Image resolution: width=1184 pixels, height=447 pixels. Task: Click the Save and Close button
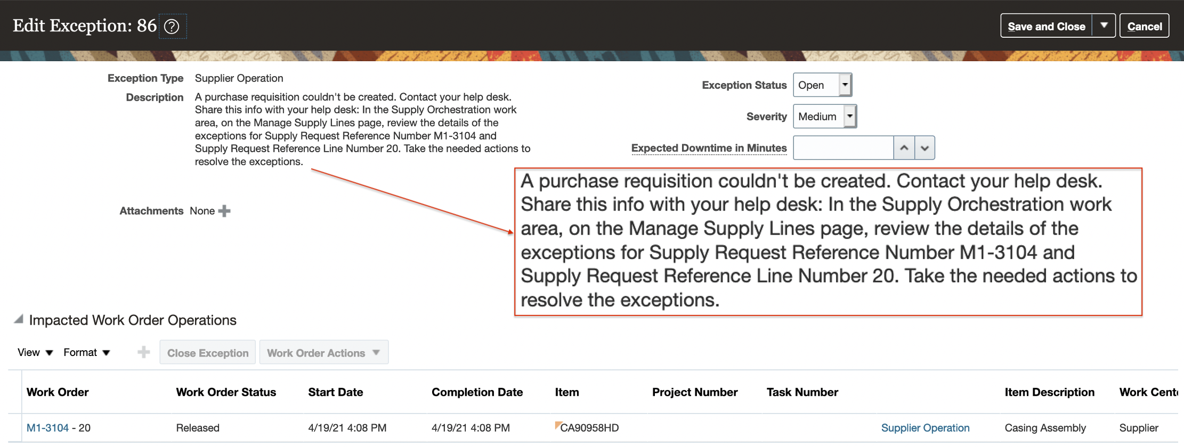[x=1046, y=26]
